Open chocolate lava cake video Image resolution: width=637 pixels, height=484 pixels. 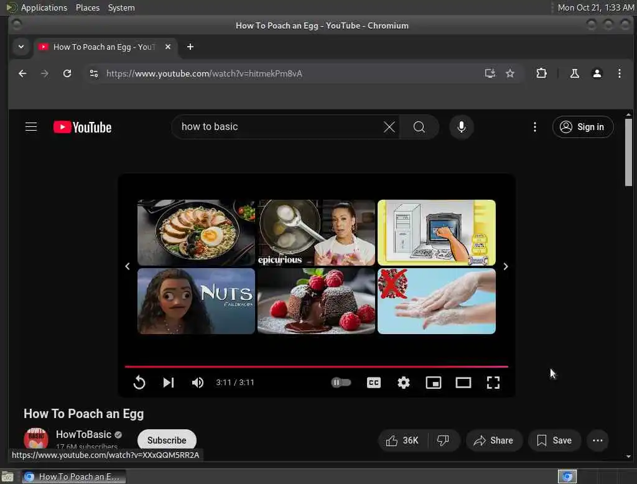coord(316,301)
